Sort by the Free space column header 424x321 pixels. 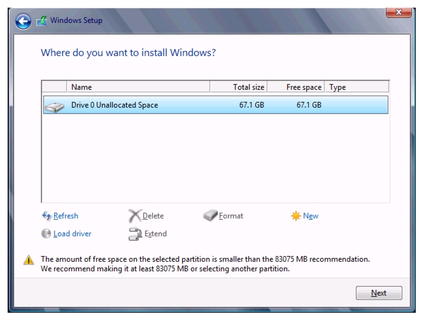click(296, 87)
